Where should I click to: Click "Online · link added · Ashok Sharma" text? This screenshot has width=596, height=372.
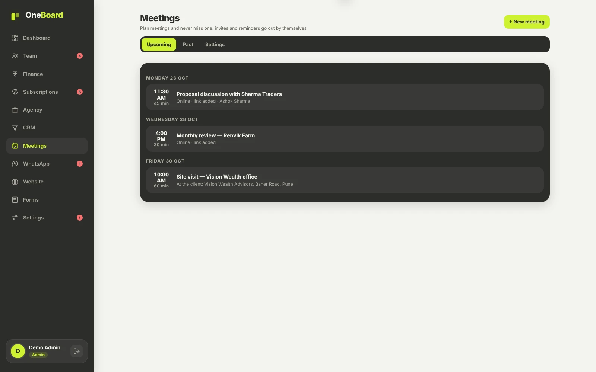pyautogui.click(x=213, y=101)
